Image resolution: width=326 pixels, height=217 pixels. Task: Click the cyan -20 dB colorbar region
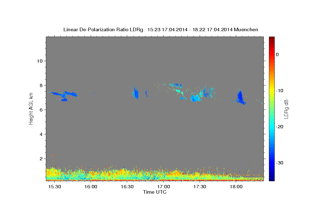pyautogui.click(x=272, y=127)
